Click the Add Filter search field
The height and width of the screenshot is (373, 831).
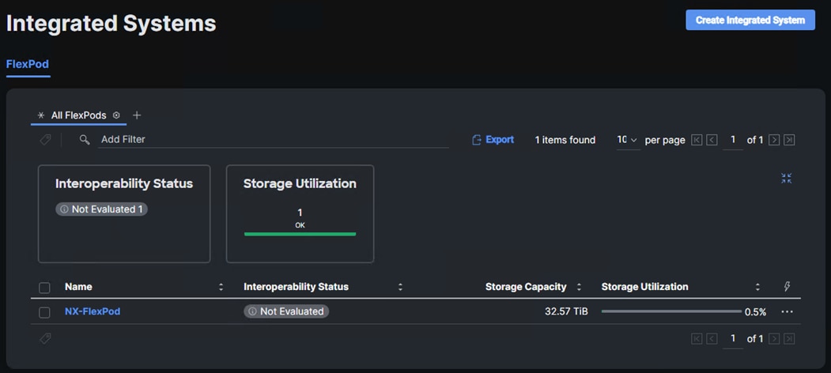pos(273,140)
